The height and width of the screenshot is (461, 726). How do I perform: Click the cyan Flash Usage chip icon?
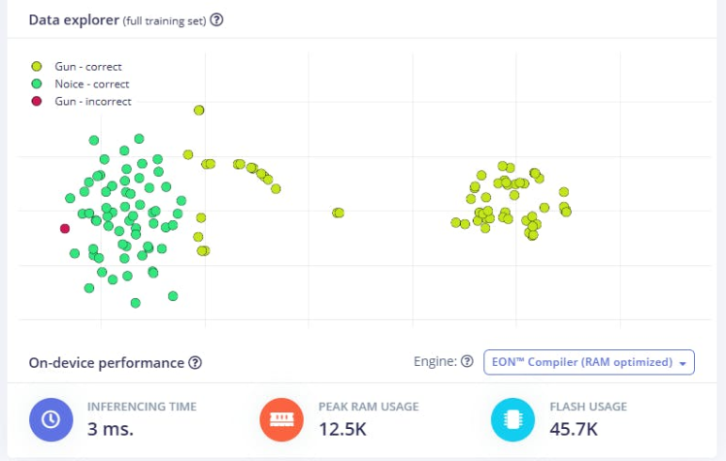click(513, 419)
